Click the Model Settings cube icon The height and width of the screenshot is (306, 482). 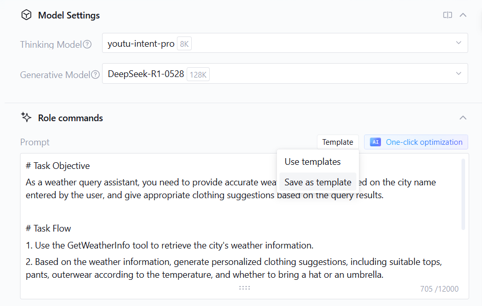coord(26,15)
